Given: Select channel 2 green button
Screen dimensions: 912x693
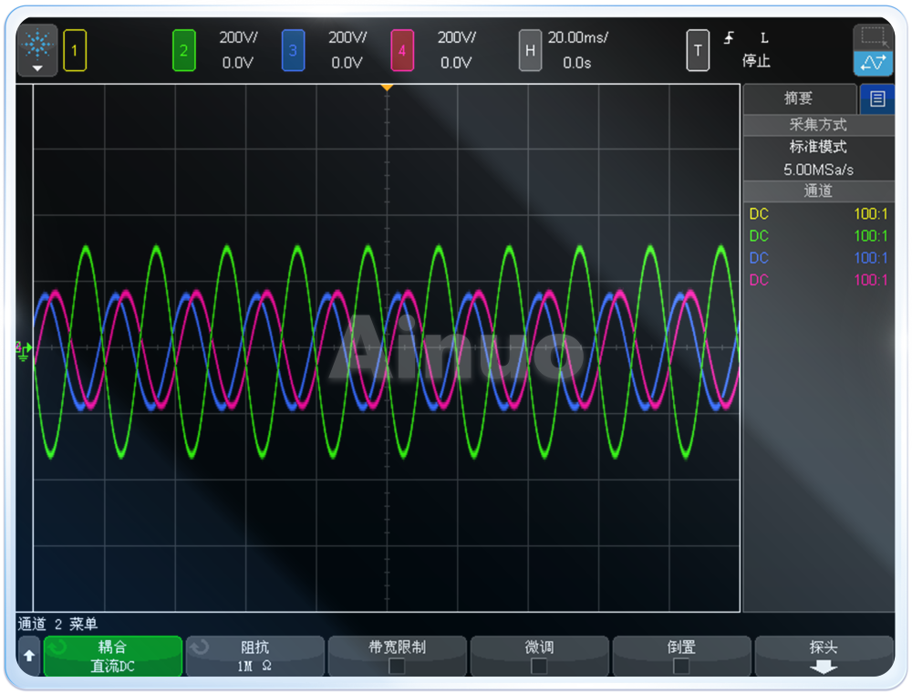Looking at the screenshot, I should [x=184, y=50].
